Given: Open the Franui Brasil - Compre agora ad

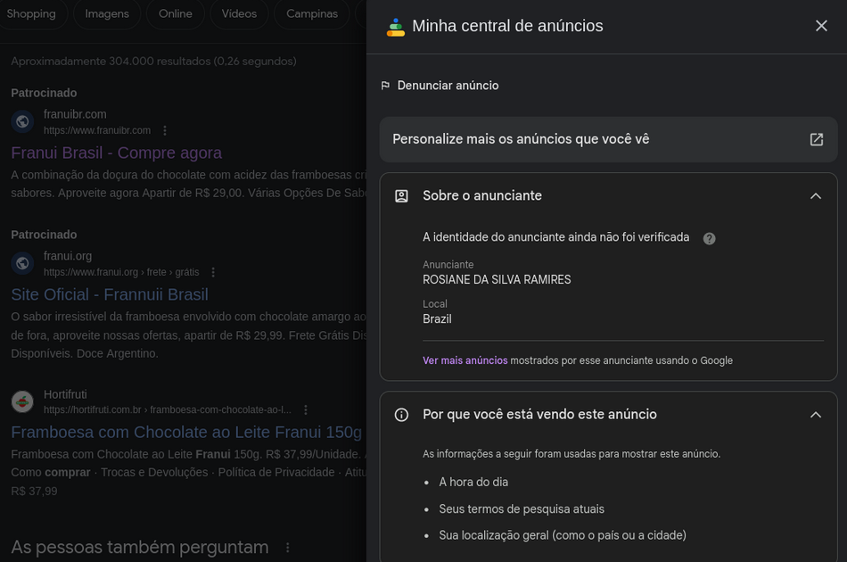Looking at the screenshot, I should pos(116,153).
